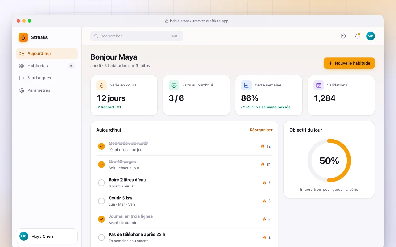Click the +9 % vs semaine passée text
This screenshot has width=396, height=247.
click(268, 107)
